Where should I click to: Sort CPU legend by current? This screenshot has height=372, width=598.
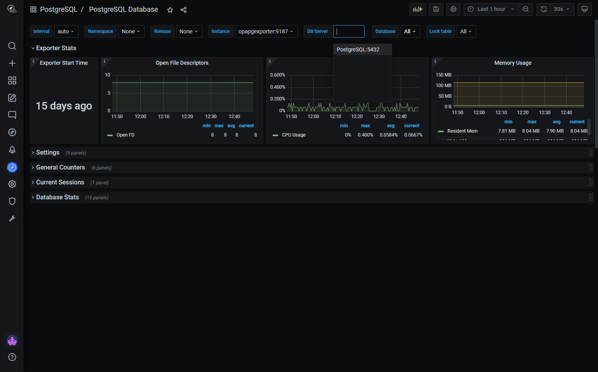412,126
